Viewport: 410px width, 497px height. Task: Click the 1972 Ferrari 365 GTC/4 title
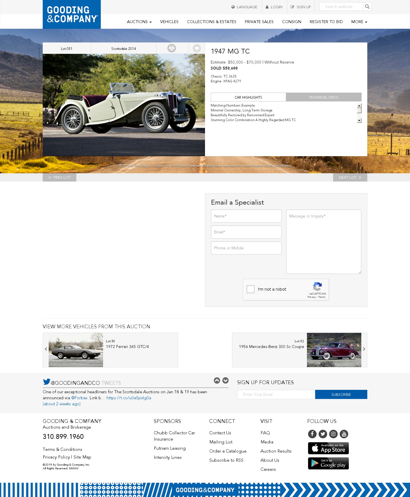[x=128, y=347]
